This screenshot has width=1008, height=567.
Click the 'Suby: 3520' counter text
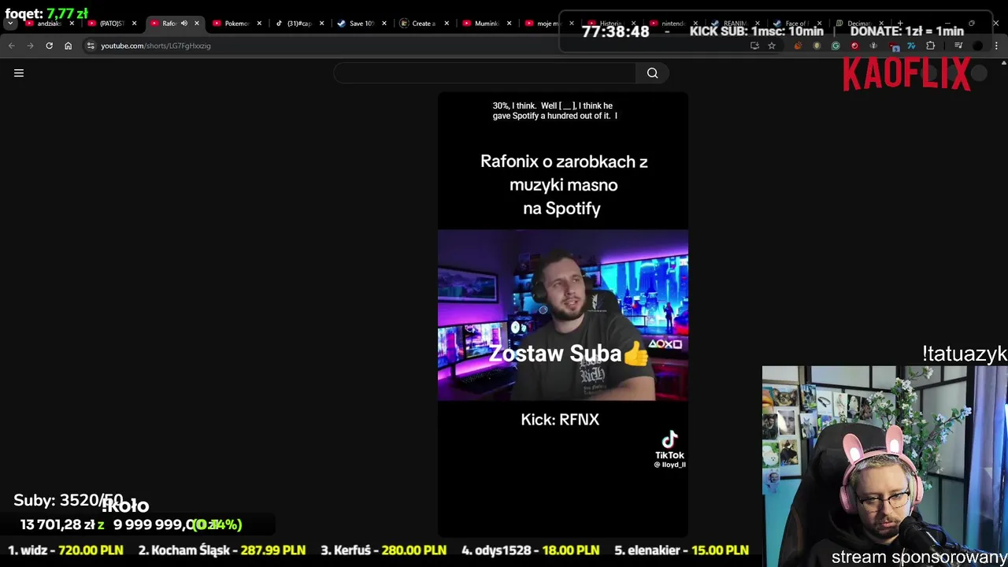coord(68,501)
